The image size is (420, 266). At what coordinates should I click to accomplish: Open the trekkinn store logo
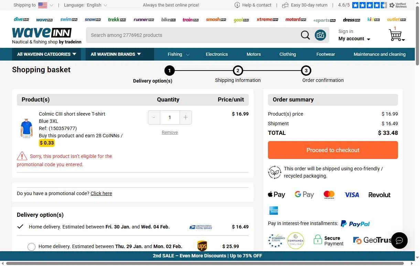coord(117,20)
